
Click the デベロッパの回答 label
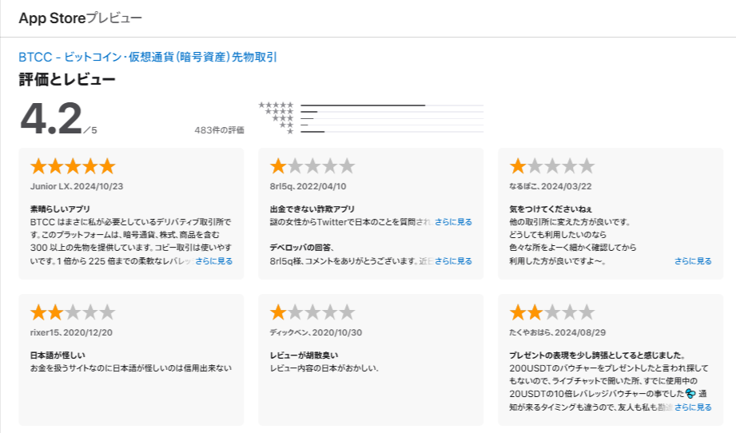pos(302,248)
